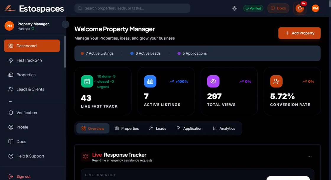Open Dashboard in the sidebar
Image resolution: width=331 pixels, height=180 pixels.
coord(32,46)
